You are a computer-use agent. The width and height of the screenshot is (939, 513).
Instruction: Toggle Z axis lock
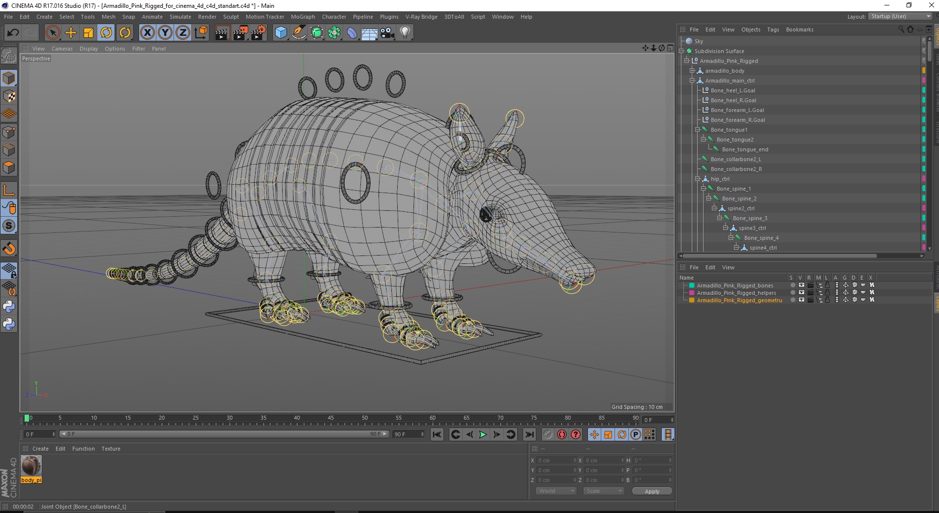[x=183, y=33]
